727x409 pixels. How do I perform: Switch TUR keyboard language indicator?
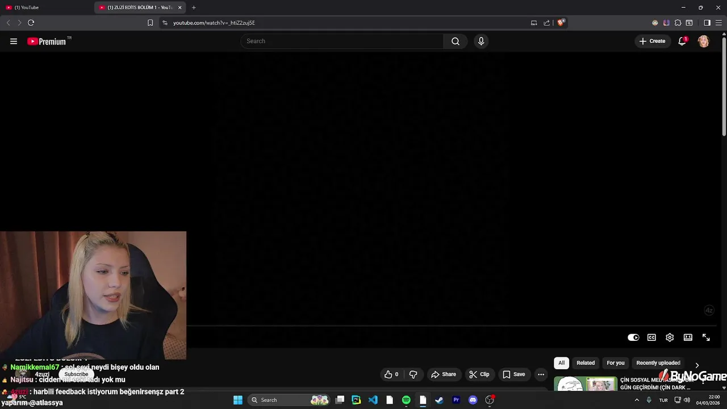pyautogui.click(x=663, y=400)
